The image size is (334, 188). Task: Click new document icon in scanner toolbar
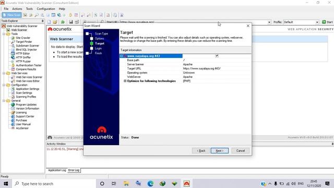(x=49, y=22)
